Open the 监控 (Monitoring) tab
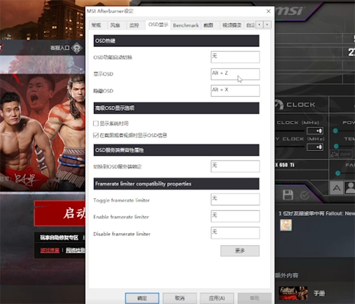The image size is (355, 304). coord(134,25)
